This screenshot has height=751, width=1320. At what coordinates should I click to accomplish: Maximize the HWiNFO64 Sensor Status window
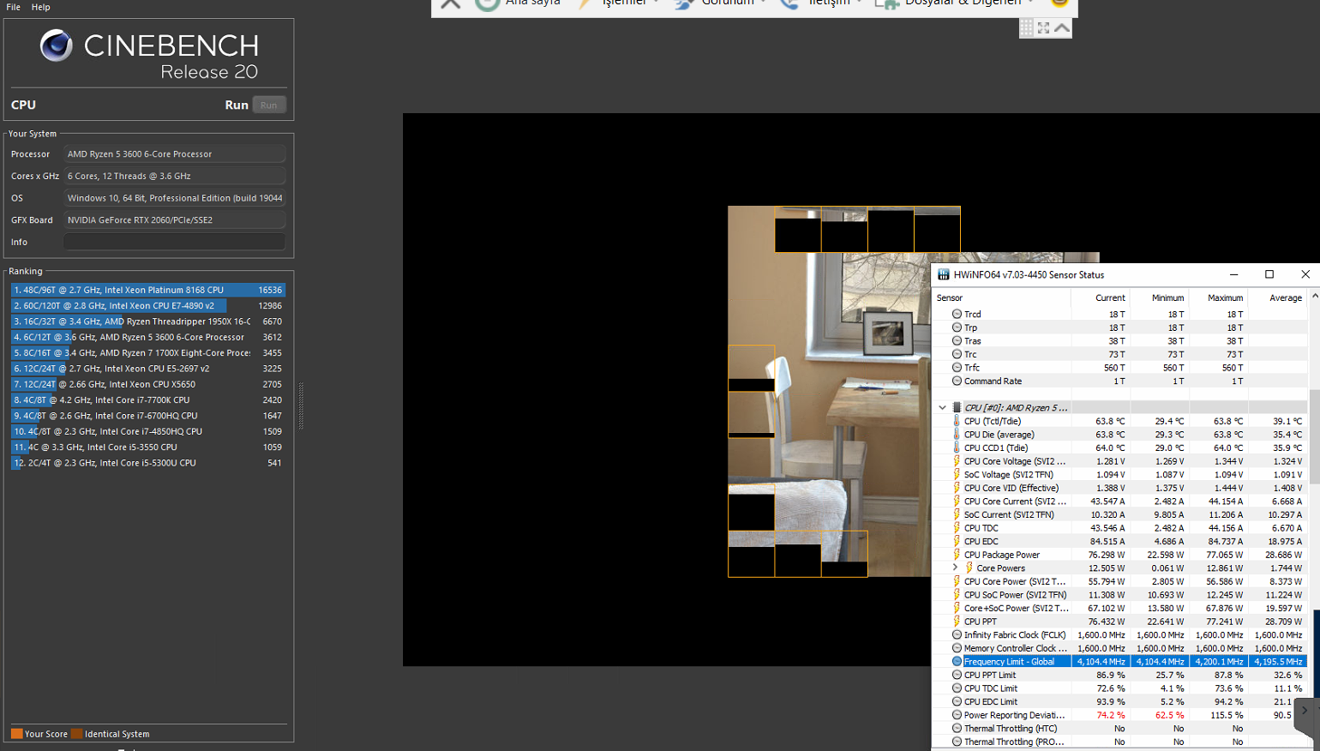(x=1269, y=274)
